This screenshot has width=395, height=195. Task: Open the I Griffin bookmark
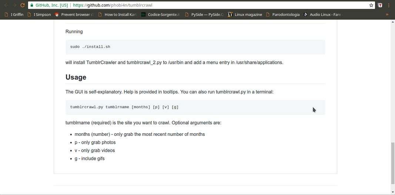14,14
